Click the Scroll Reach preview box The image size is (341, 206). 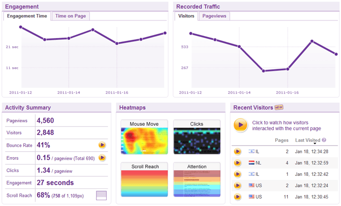click(x=101, y=195)
